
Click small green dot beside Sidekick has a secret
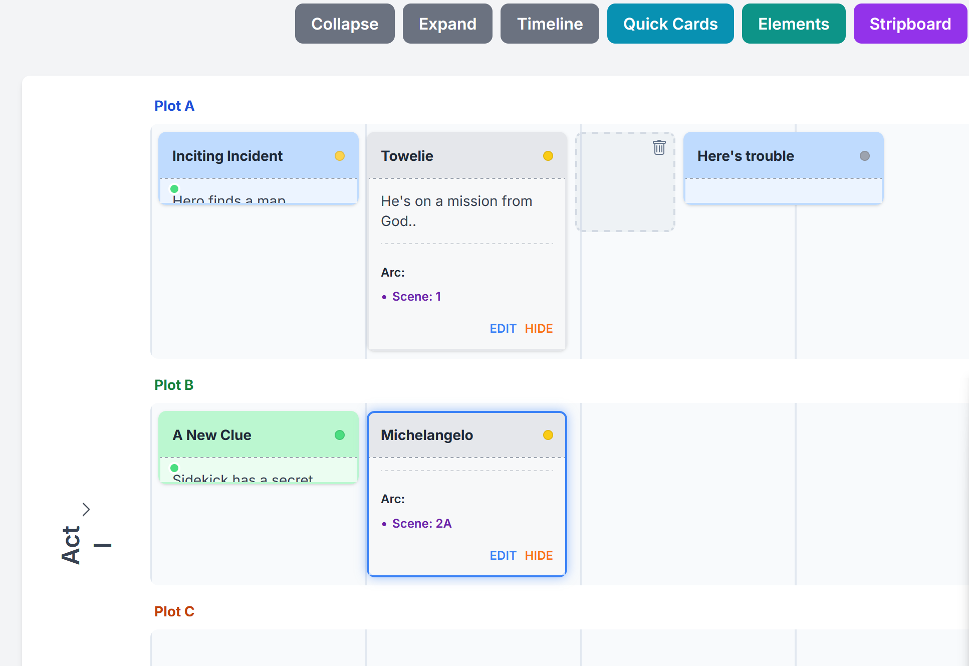point(174,468)
